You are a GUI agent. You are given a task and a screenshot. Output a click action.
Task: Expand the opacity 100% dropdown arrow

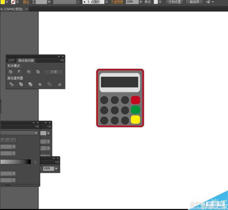coord(141,2)
